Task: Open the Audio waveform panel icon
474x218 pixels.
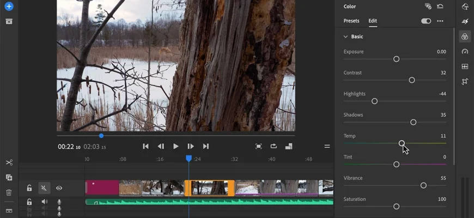Action: coord(465,66)
